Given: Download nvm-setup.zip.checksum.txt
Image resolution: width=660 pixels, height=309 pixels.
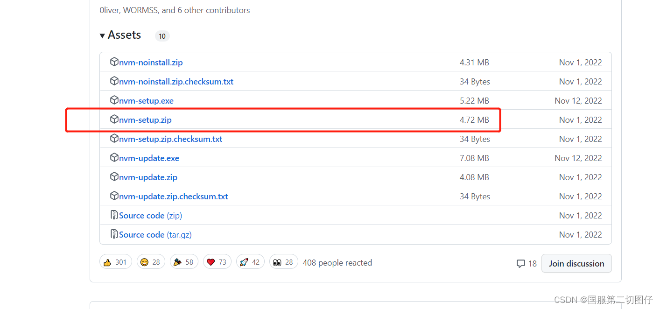Looking at the screenshot, I should coord(170,139).
